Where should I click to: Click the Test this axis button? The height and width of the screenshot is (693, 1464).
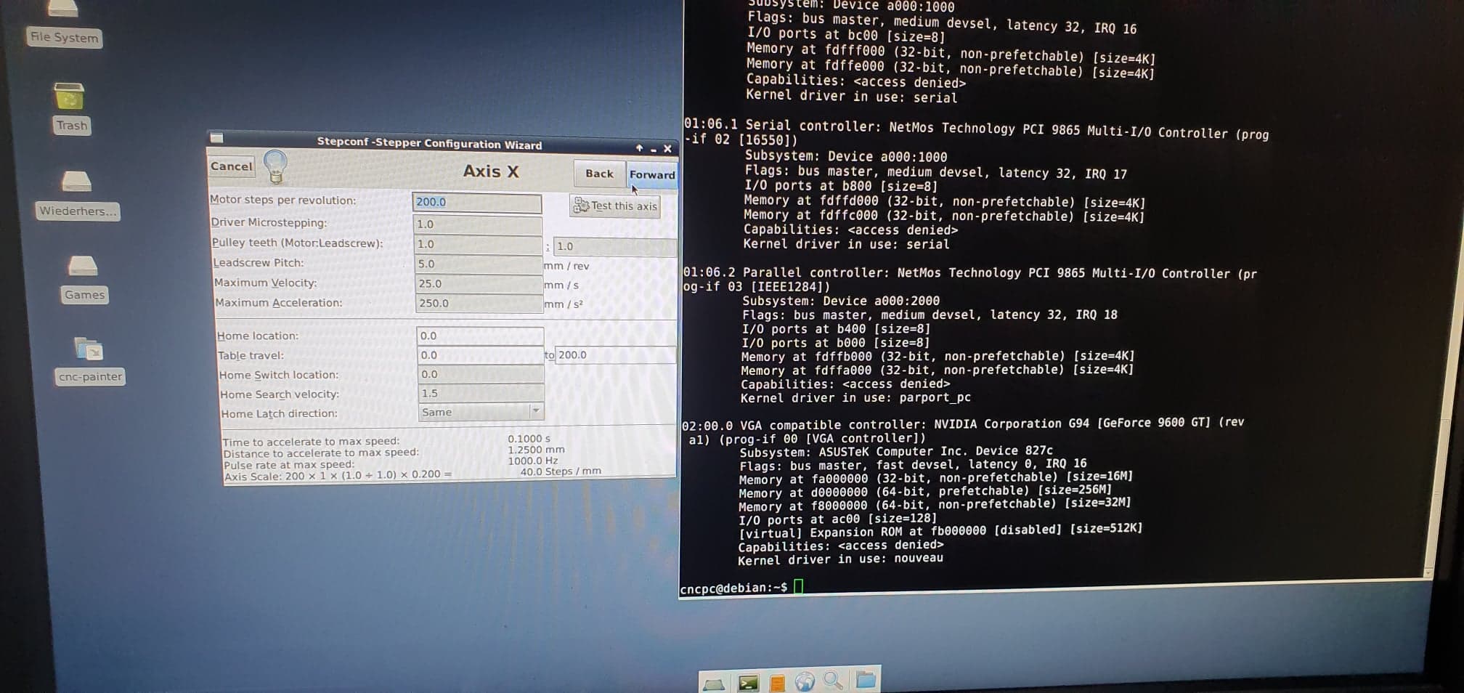pos(615,206)
